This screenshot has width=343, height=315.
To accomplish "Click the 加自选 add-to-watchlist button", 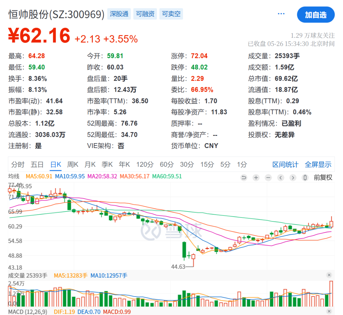I will pos(316,15).
